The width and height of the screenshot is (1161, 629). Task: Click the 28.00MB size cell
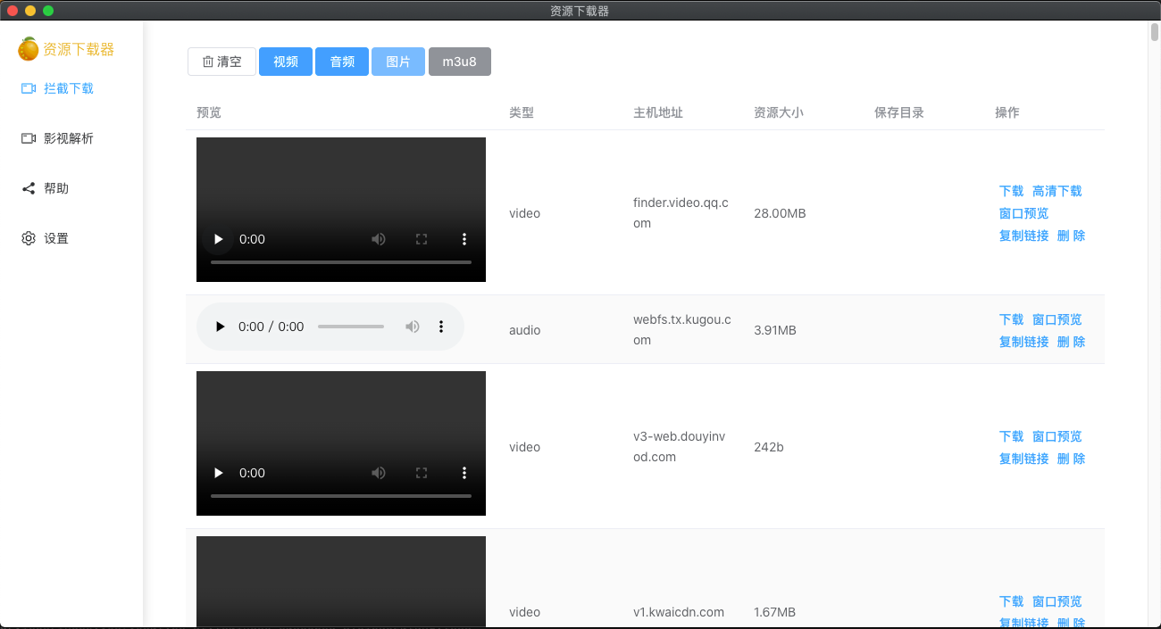[x=780, y=213]
